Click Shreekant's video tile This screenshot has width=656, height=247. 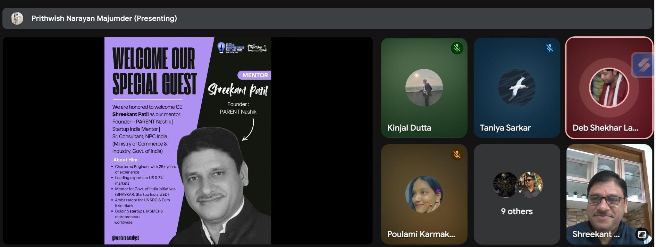[609, 194]
